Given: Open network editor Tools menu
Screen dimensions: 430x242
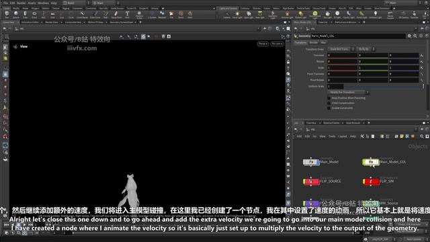Looking at the screenshot, I should tap(332, 136).
